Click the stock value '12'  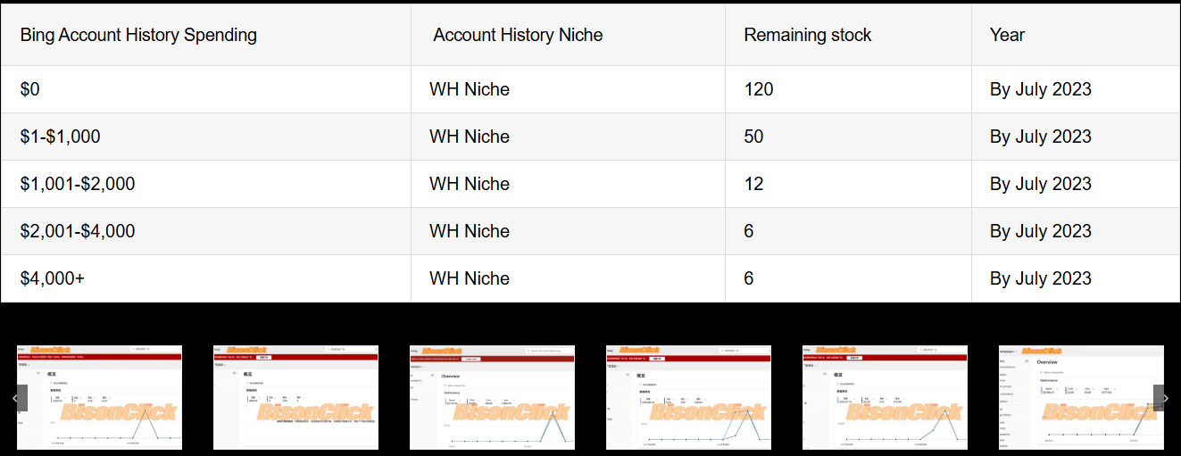click(x=753, y=184)
